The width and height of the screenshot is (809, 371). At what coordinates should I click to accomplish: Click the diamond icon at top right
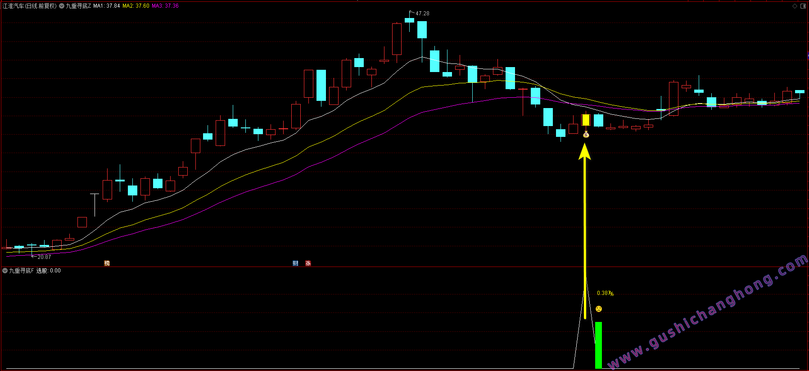click(795, 6)
